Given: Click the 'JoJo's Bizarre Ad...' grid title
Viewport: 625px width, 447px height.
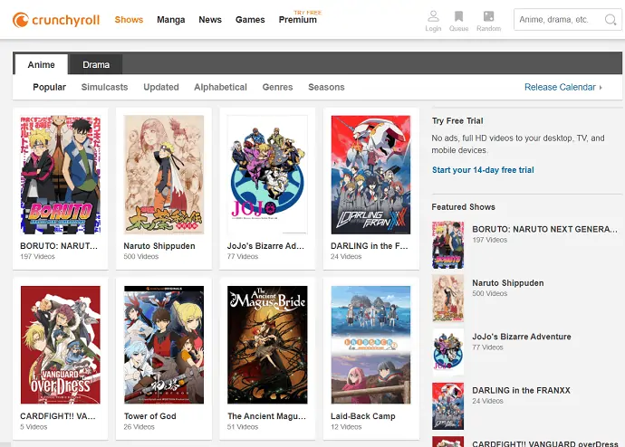Looking at the screenshot, I should (265, 246).
